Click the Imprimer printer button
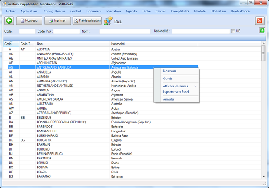The width and height of the screenshot is (269, 188). click(x=57, y=20)
